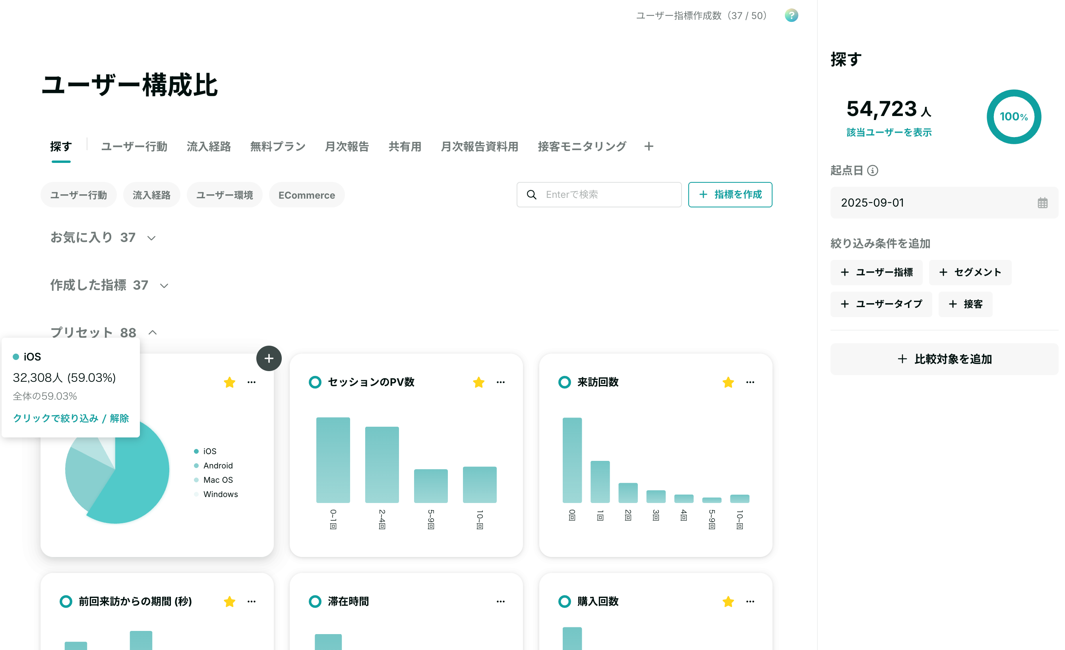1065x650 pixels.
Task: Click the 2-4回 bar in セッションのPV数
Action: click(381, 464)
